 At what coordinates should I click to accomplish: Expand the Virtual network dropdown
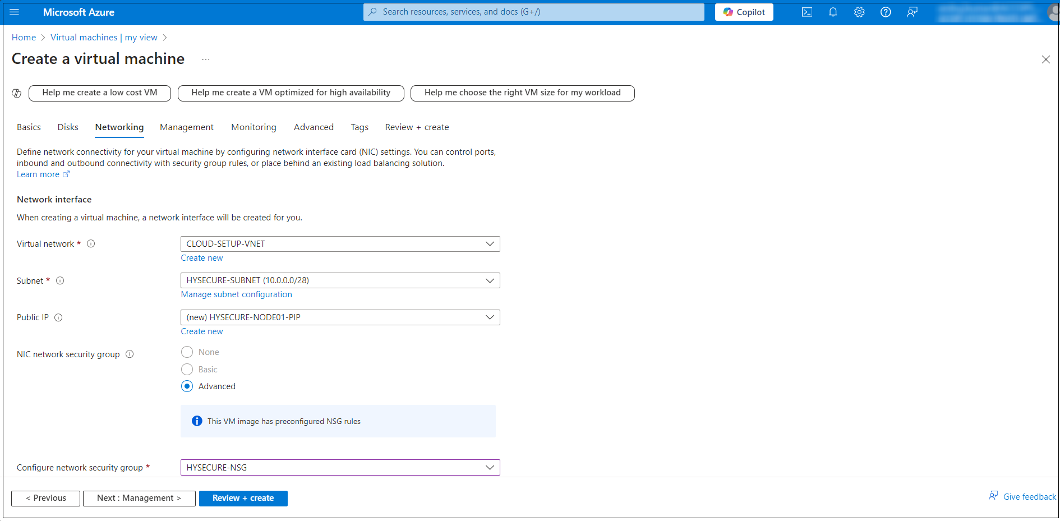(340, 244)
